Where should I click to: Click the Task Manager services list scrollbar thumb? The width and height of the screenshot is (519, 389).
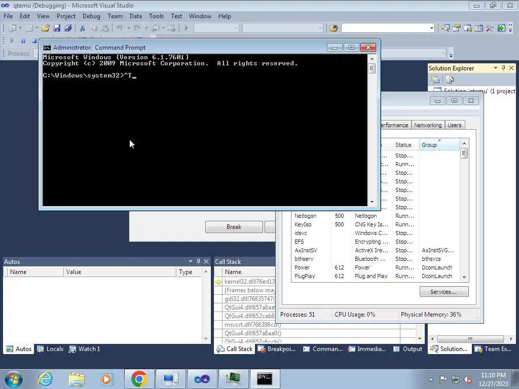coord(464,153)
